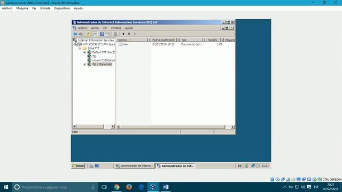The width and height of the screenshot is (342, 192).
Task: Select 'ftp 1 (Detenido)' in tree
Action: pos(102,65)
